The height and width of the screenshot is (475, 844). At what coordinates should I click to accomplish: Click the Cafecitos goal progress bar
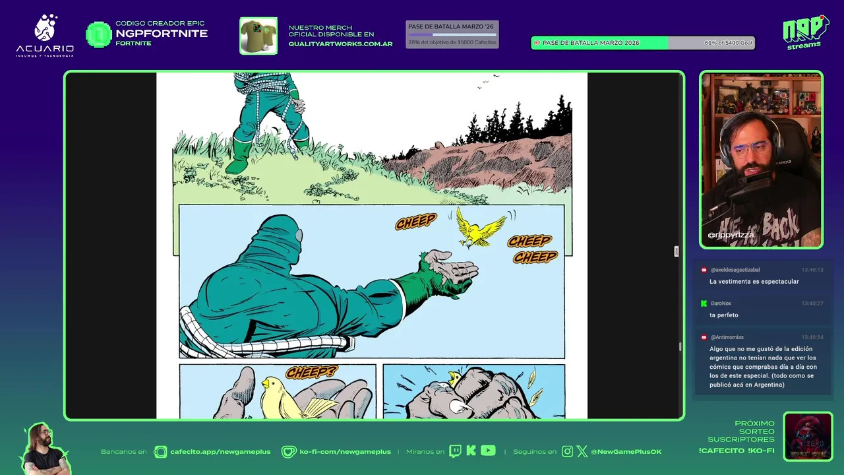click(x=452, y=34)
